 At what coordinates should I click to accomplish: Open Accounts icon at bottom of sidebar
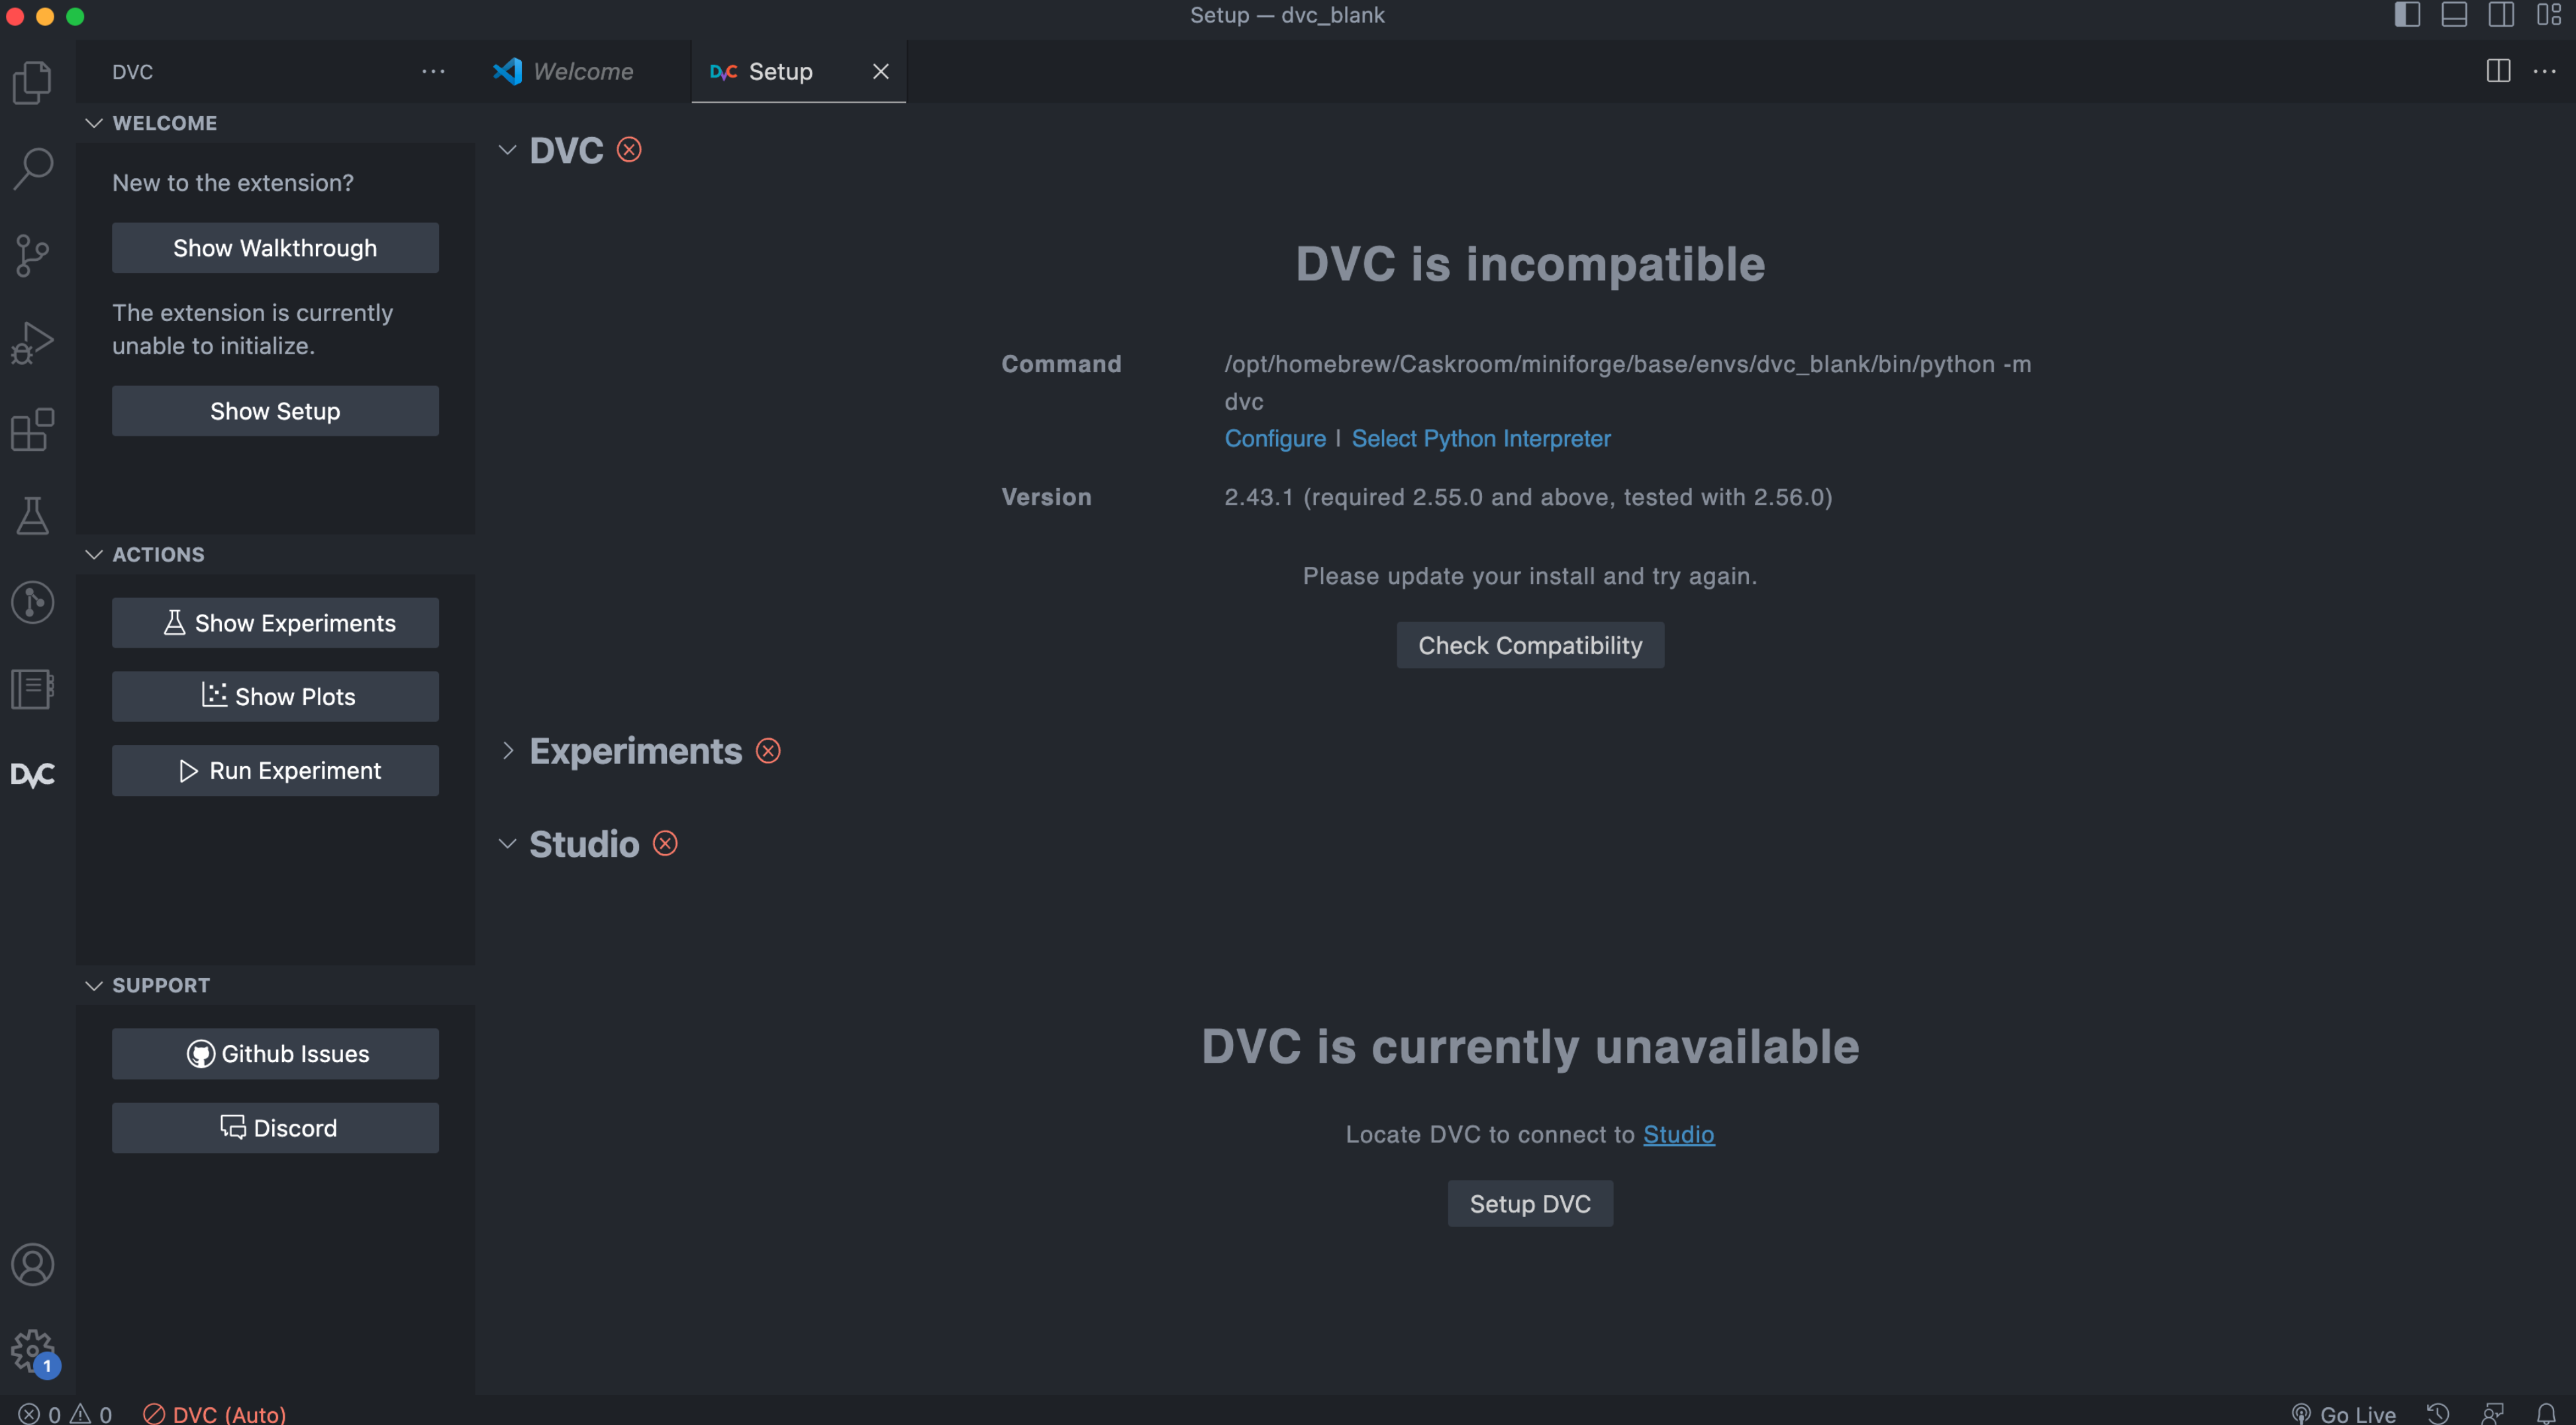click(x=33, y=1263)
